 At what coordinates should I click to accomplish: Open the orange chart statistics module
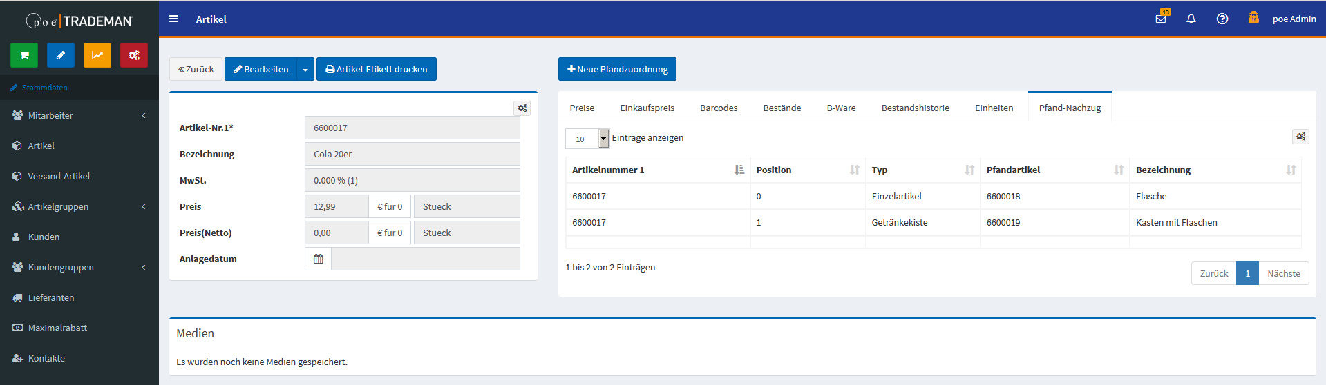coord(97,55)
